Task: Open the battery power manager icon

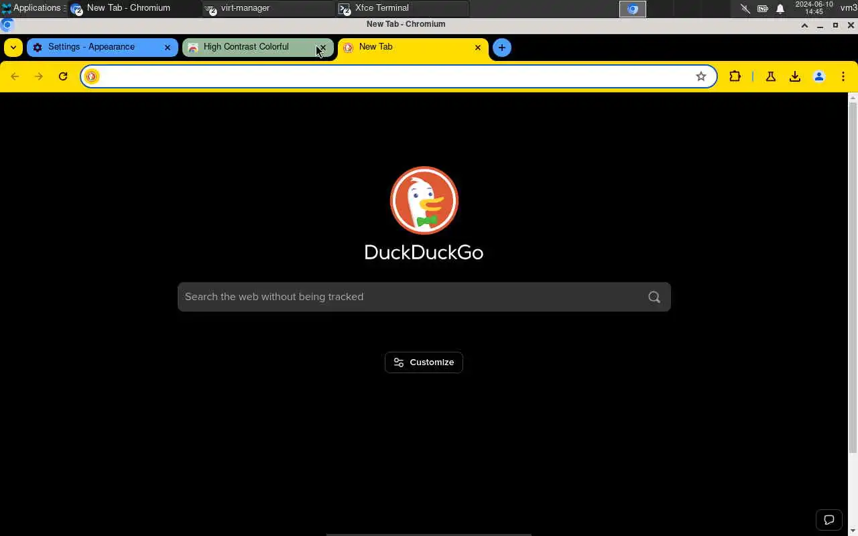Action: (x=763, y=9)
